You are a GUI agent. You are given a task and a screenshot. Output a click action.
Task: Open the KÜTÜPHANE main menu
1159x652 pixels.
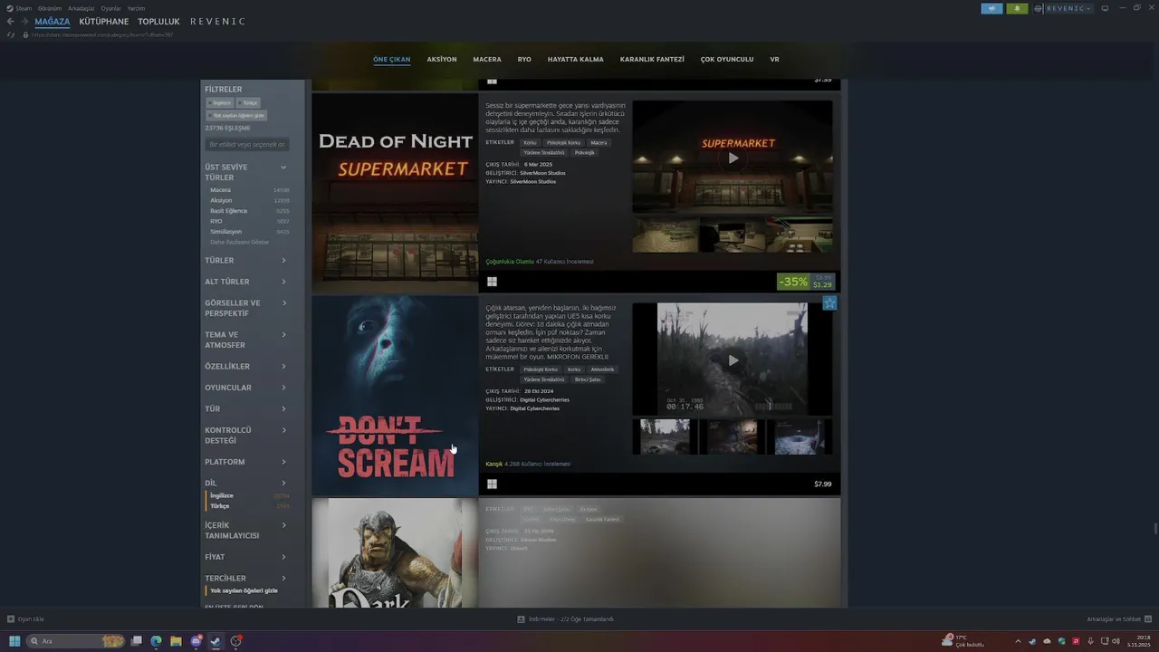pyautogui.click(x=104, y=22)
